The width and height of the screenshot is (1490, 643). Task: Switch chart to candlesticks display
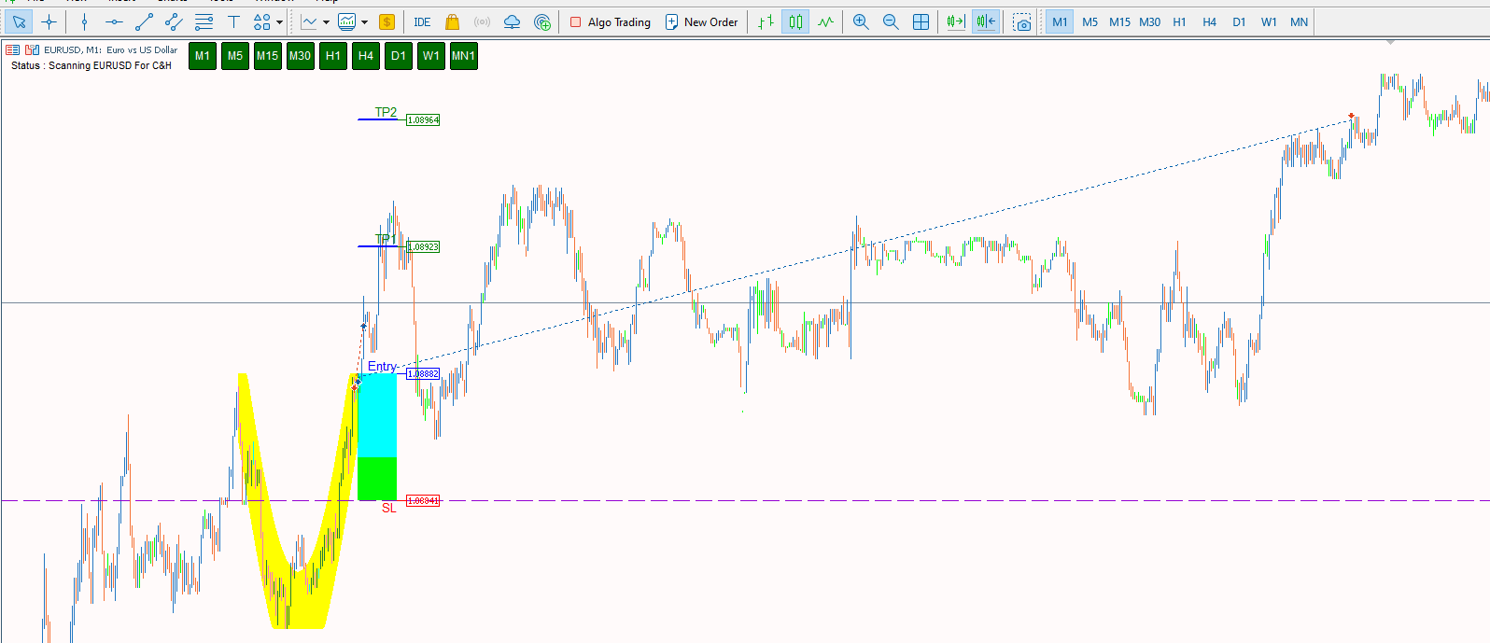tap(795, 21)
